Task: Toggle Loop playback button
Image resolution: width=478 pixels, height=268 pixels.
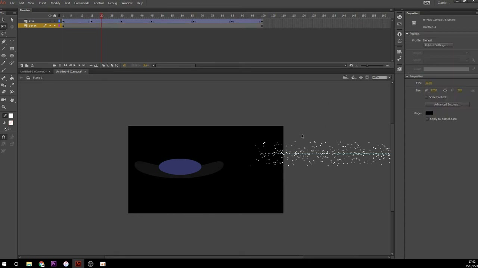Action: point(96,65)
